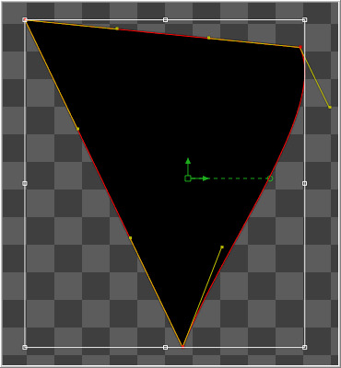Click the red anchor point at shape's top-left corner
The height and width of the screenshot is (368, 341).
26,20
